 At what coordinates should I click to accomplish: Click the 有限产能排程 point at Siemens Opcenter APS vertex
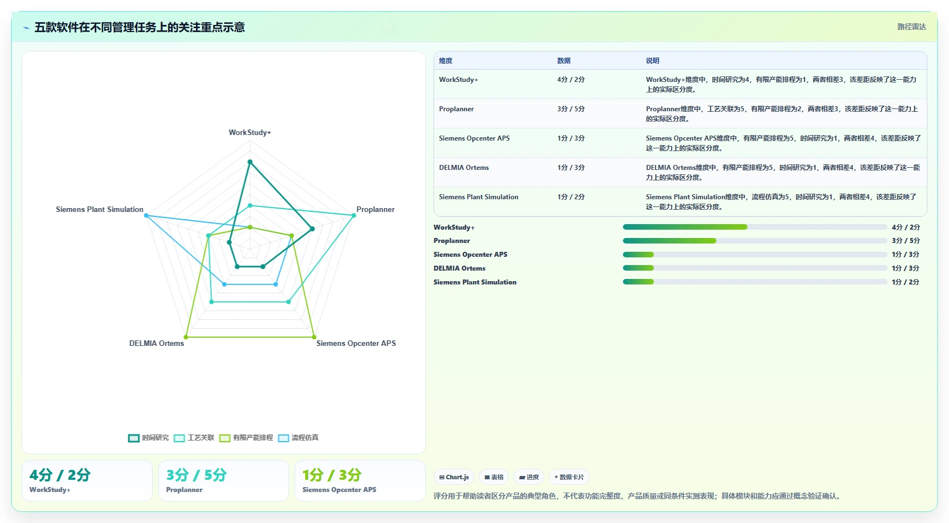tap(314, 337)
